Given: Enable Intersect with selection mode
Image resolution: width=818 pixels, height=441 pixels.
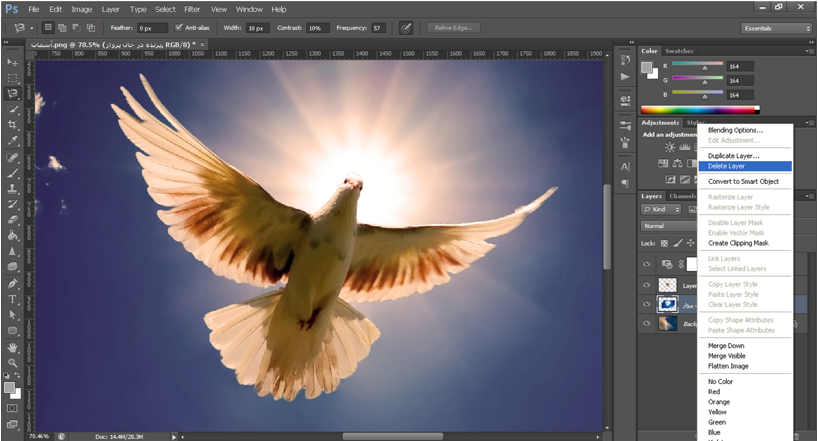Looking at the screenshot, I should click(x=91, y=28).
